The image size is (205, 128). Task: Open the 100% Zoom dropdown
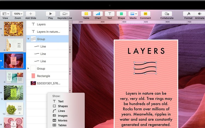[x=18, y=14]
